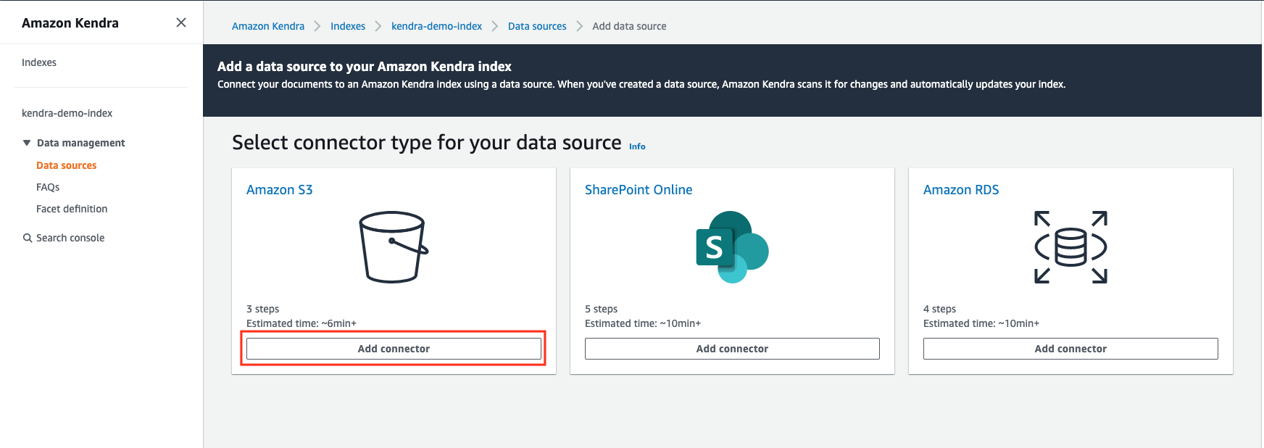The height and width of the screenshot is (448, 1264).
Task: Collapse the Data management section
Action: point(27,143)
